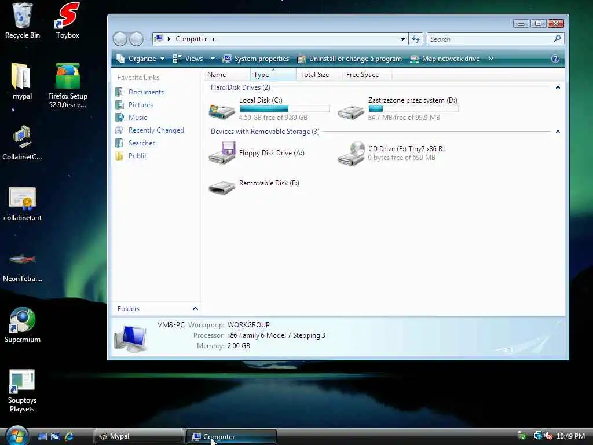
Task: Switch to Mypal taskbar button
Action: pos(139,436)
